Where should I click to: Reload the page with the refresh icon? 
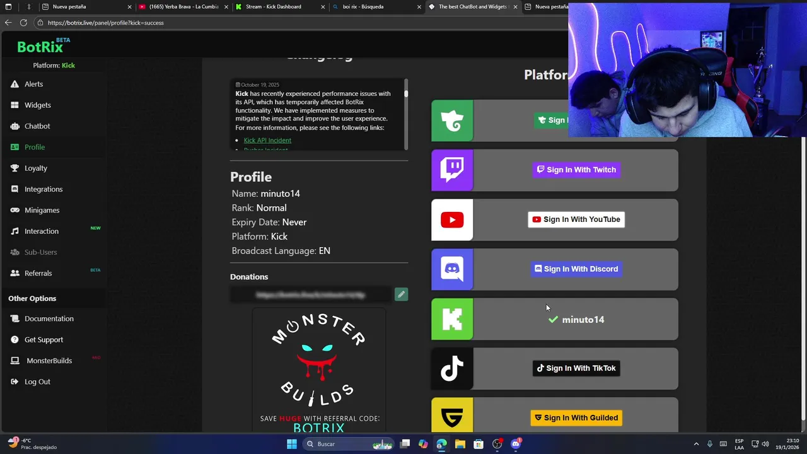tap(23, 23)
